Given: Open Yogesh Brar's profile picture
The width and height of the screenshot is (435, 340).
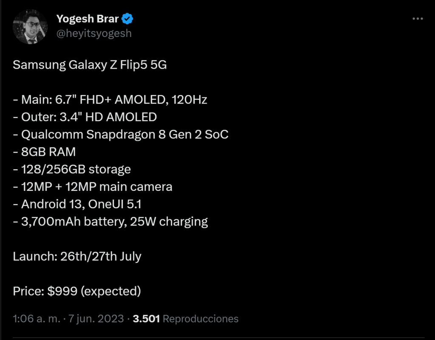Looking at the screenshot, I should (30, 26).
